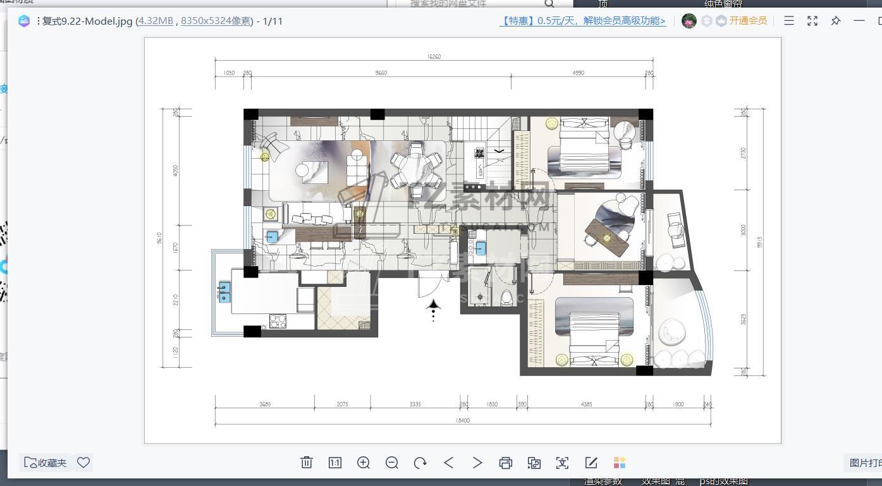Image resolution: width=882 pixels, height=486 pixels.
Task: Click the 开通会员 membership button
Action: 748,21
